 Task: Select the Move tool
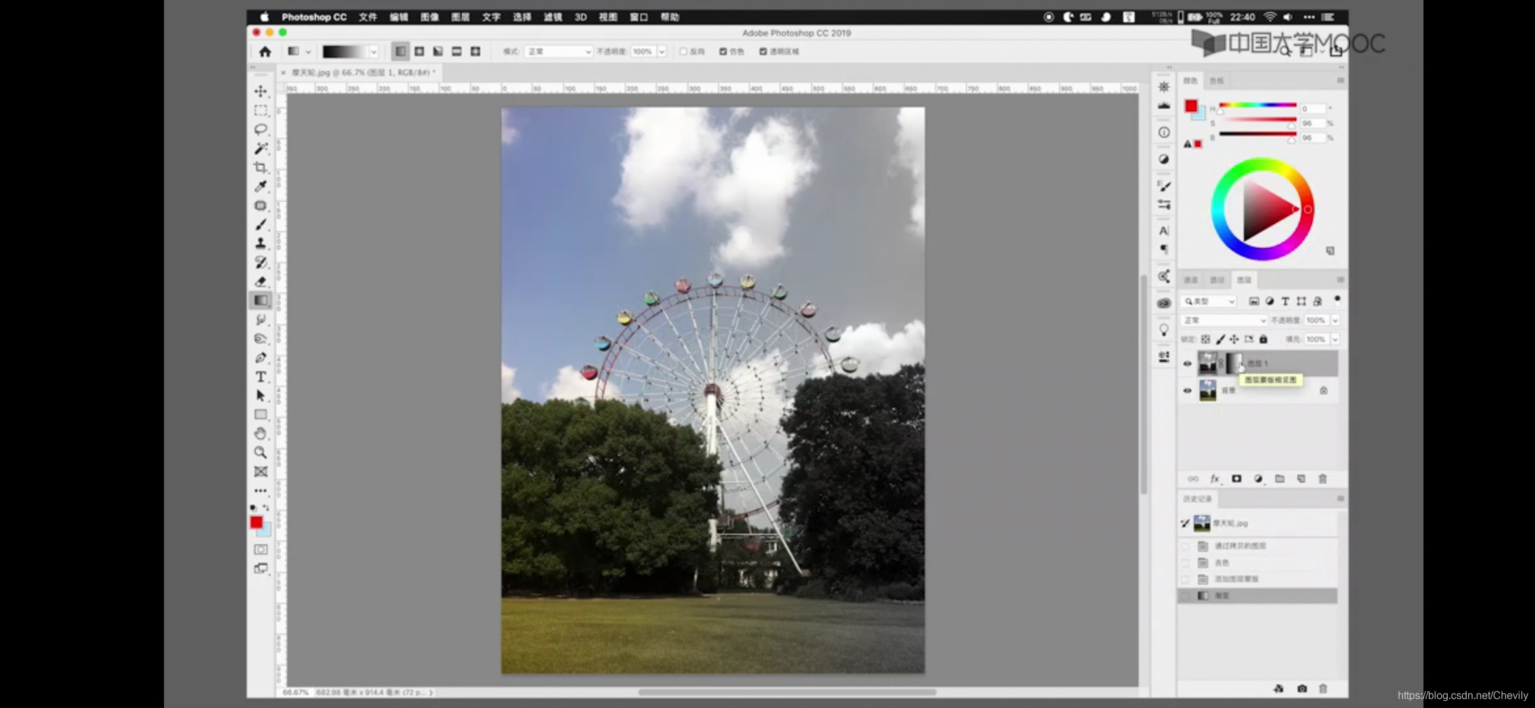(x=260, y=91)
